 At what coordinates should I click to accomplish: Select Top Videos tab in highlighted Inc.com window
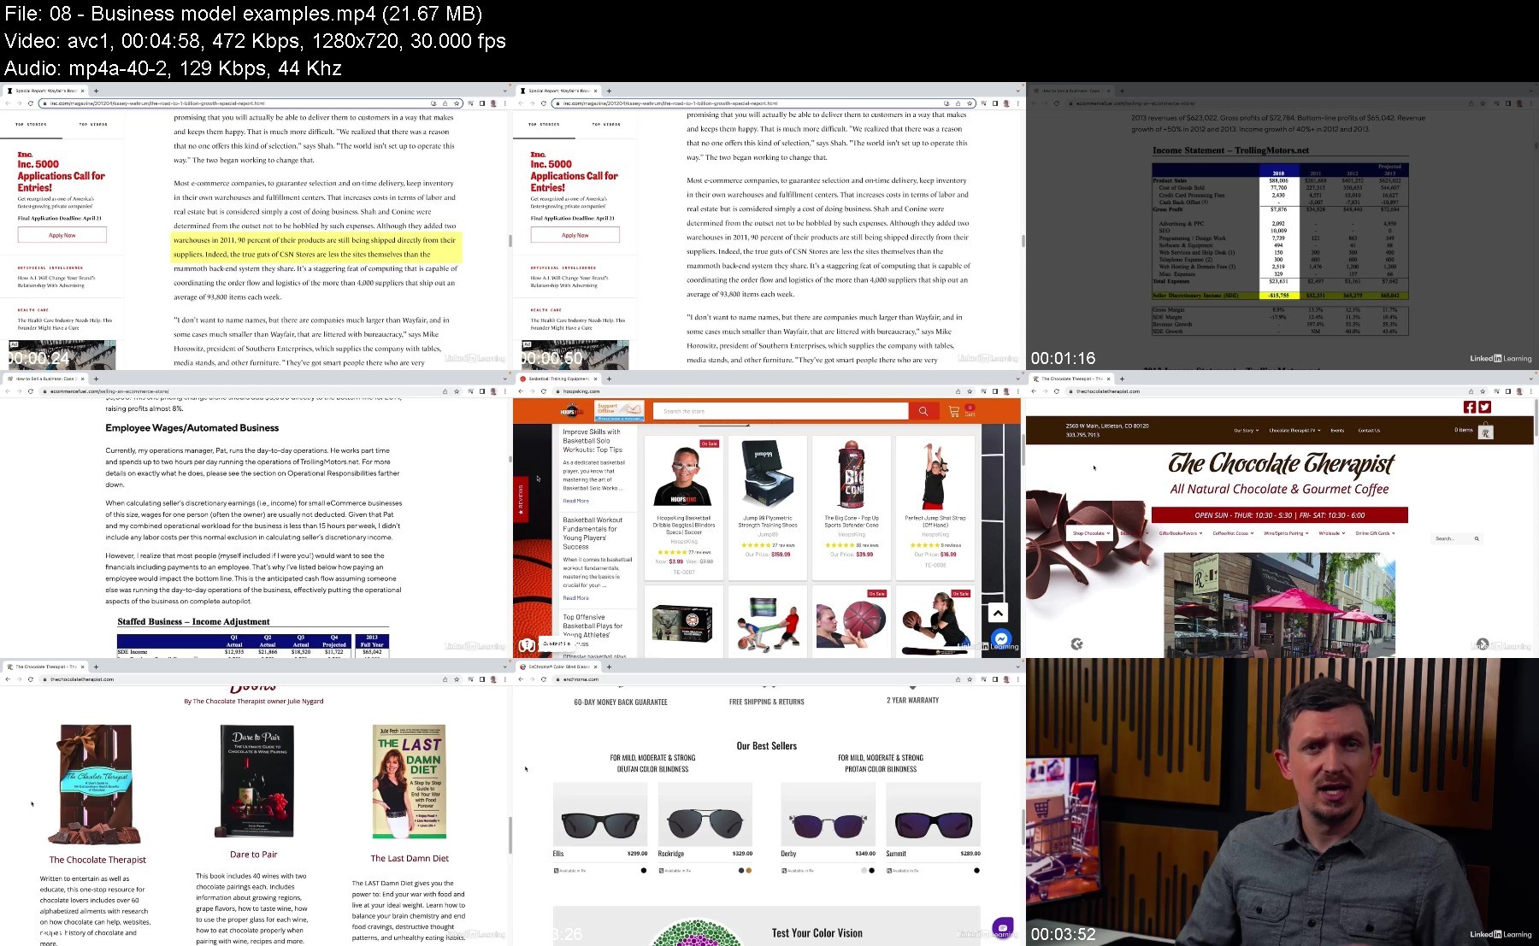[x=93, y=124]
